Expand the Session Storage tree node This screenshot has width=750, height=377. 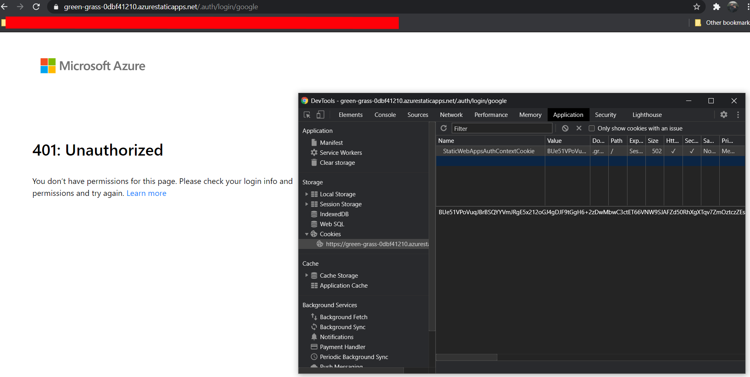pyautogui.click(x=307, y=204)
